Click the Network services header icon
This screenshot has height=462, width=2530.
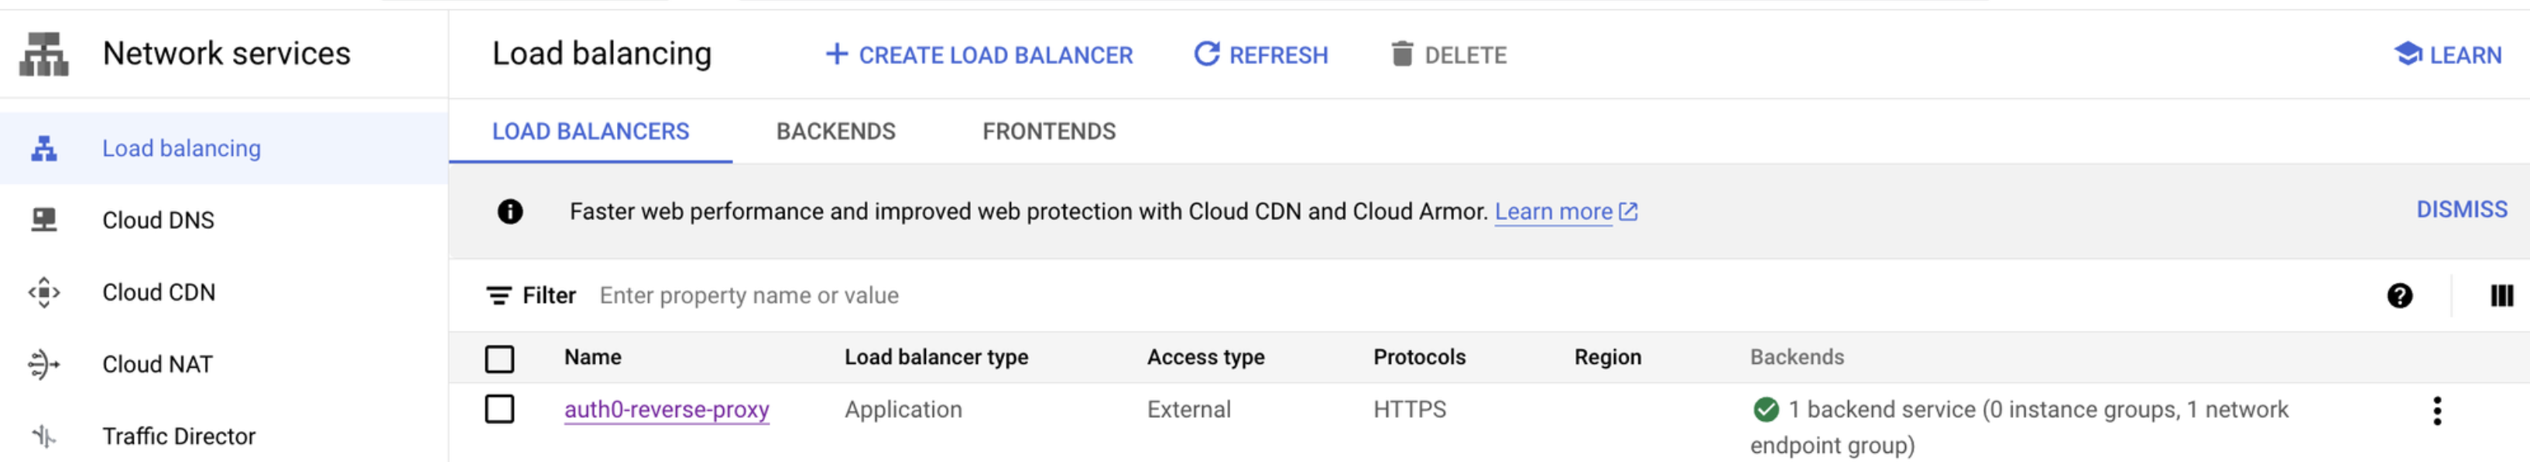pos(44,54)
